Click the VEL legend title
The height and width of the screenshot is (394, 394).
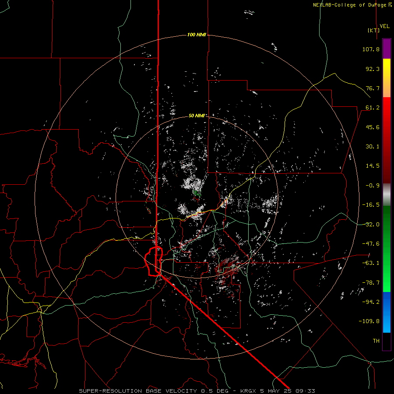pos(384,26)
